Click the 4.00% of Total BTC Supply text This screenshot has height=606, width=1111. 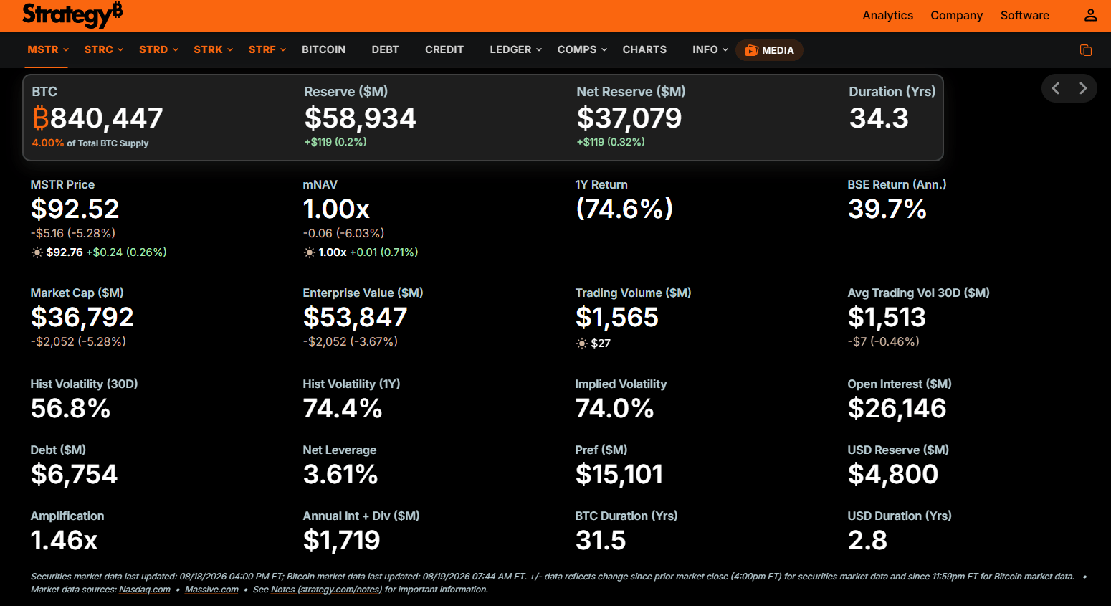point(90,143)
